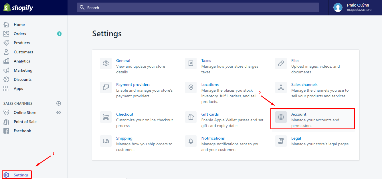Screen dimensions: 382x179
Task: Open Facebook sales channel
Action: (22, 131)
